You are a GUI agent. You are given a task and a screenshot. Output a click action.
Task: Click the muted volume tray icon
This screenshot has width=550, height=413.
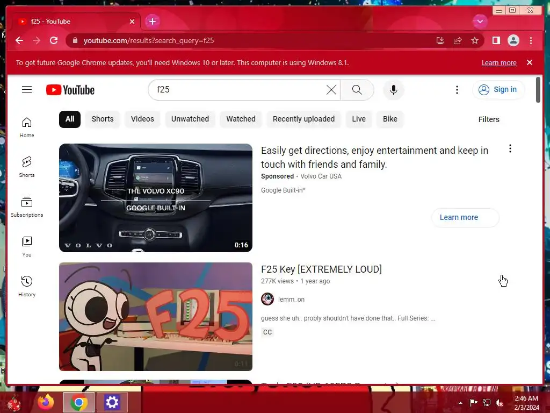pos(500,403)
